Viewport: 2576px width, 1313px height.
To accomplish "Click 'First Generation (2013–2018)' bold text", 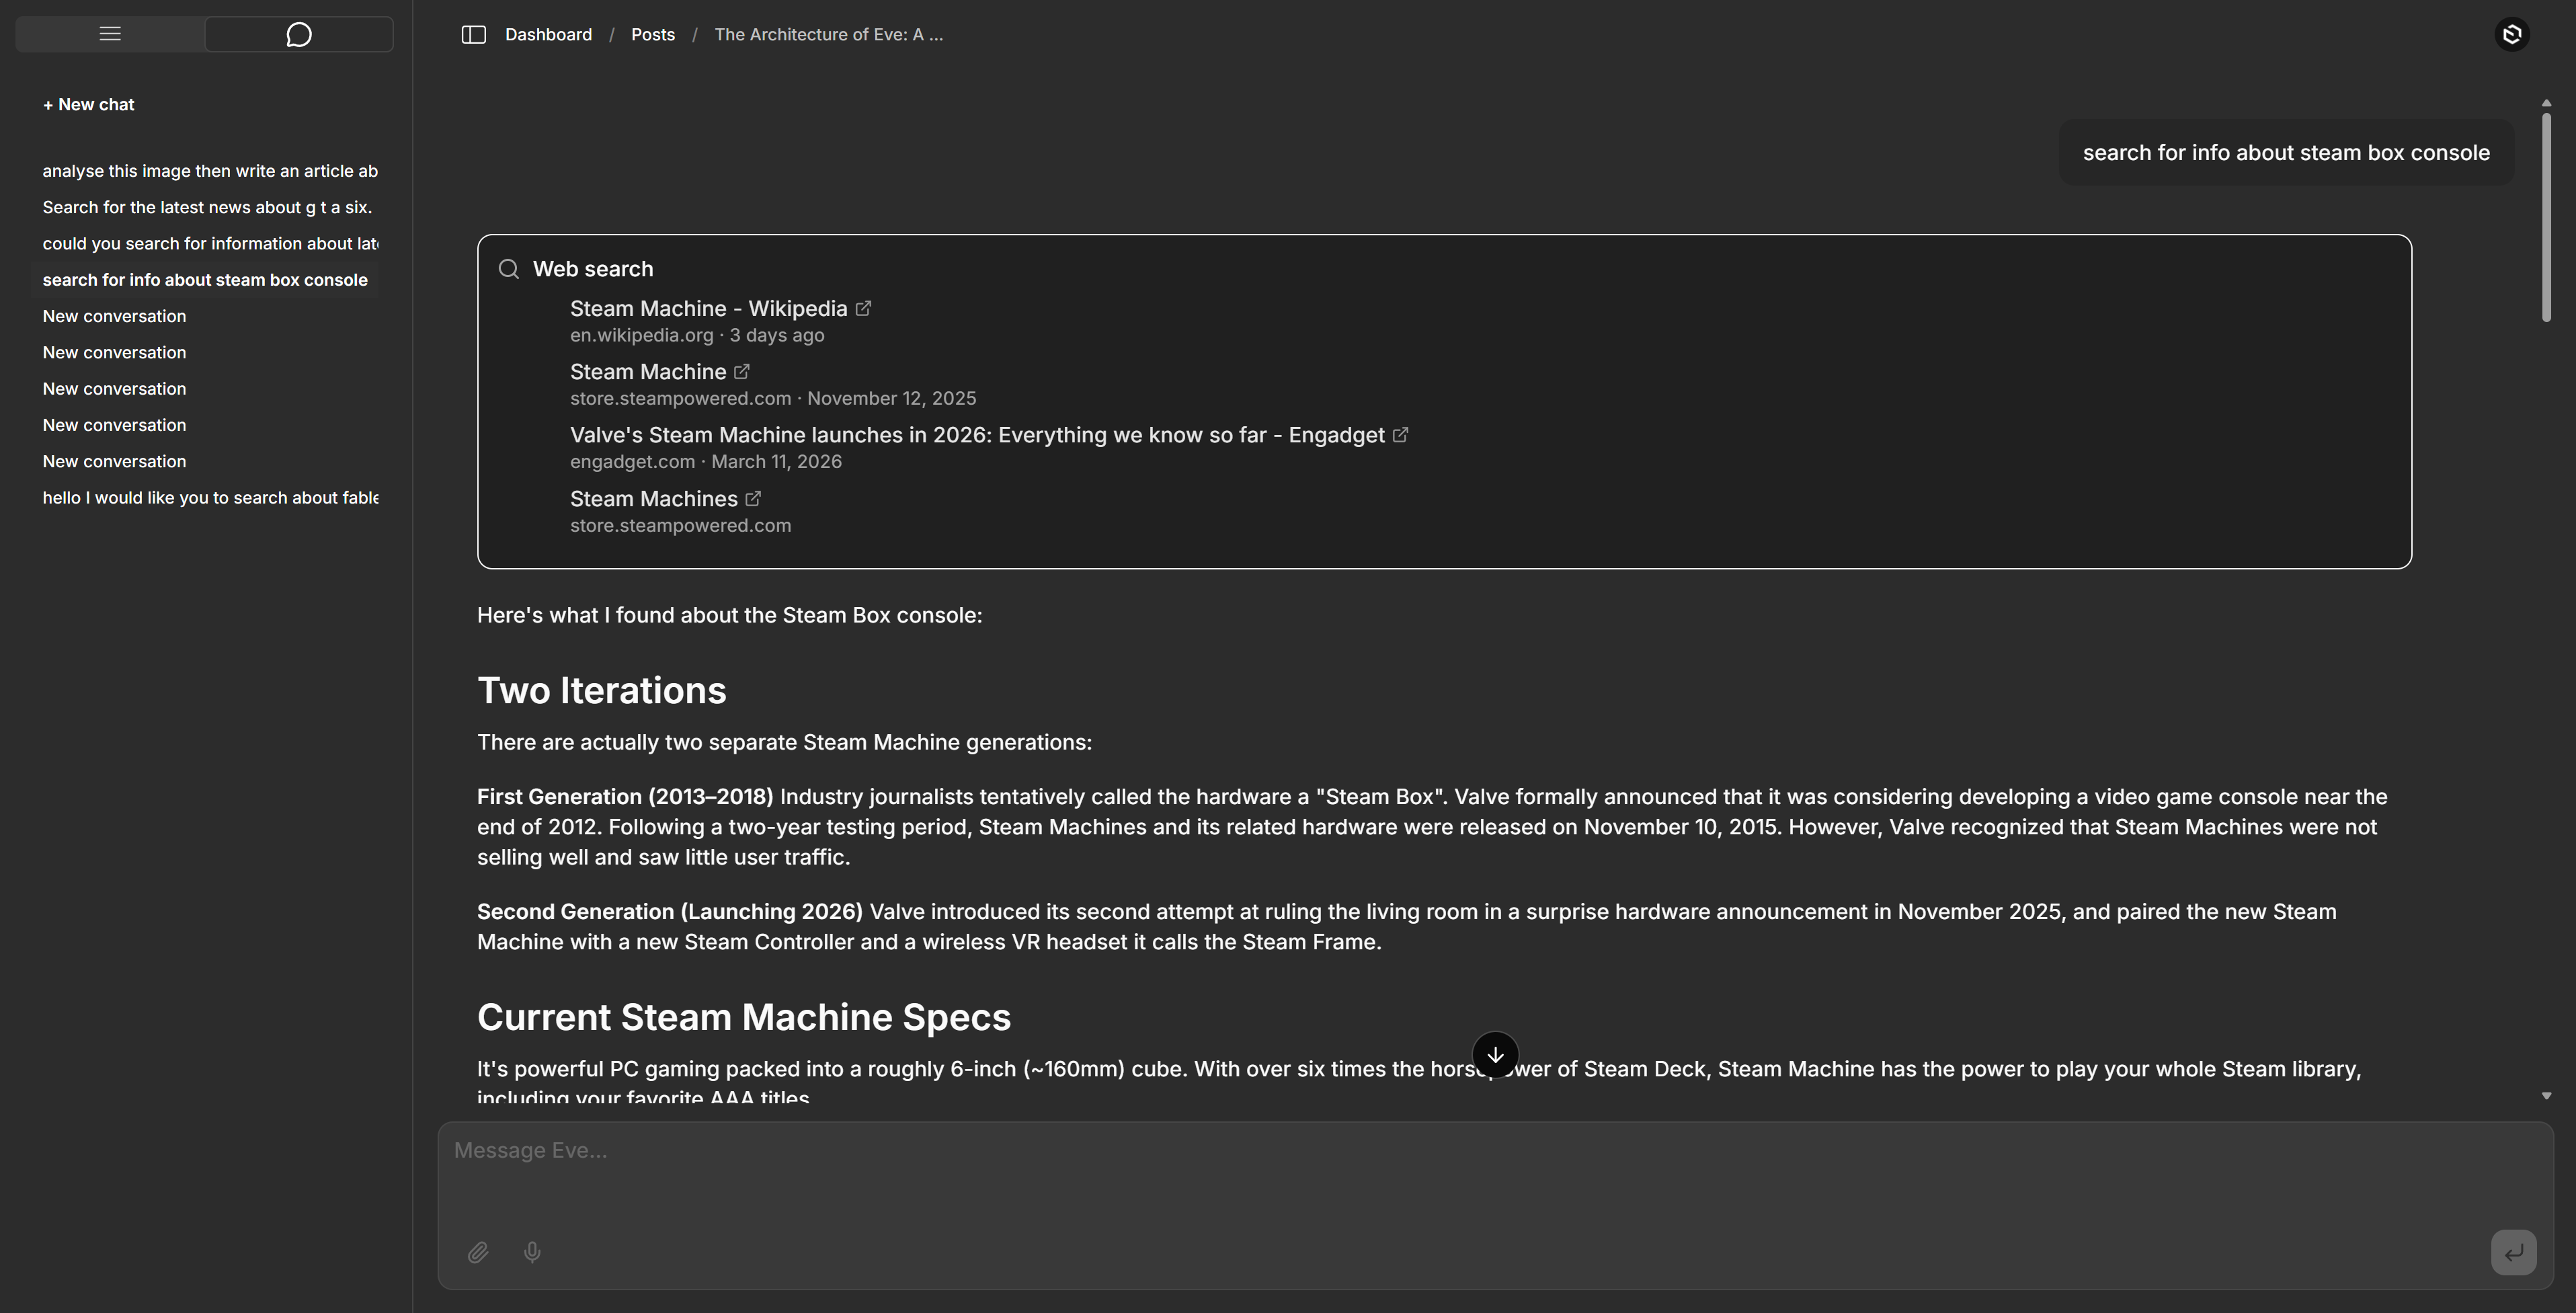I will tap(625, 797).
